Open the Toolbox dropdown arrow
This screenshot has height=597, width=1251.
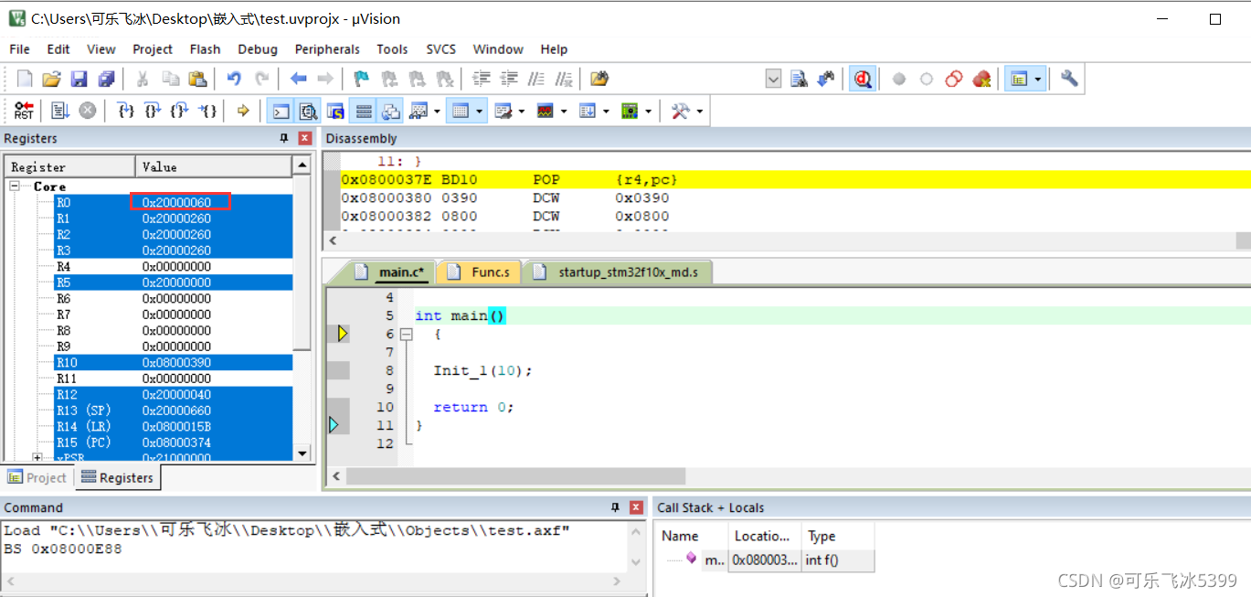700,112
